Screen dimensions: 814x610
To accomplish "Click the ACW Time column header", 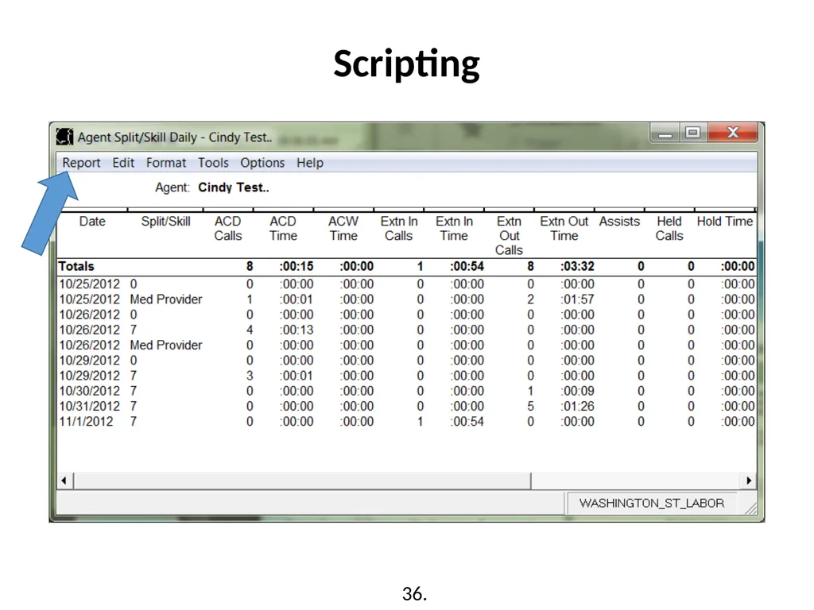I will point(343,229).
